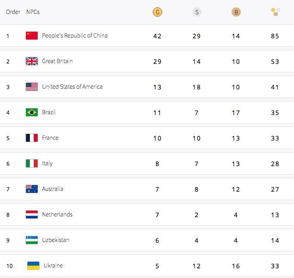The image size is (294, 278).
Task: Click the Uzbekistan flag icon
Action: 32,240
